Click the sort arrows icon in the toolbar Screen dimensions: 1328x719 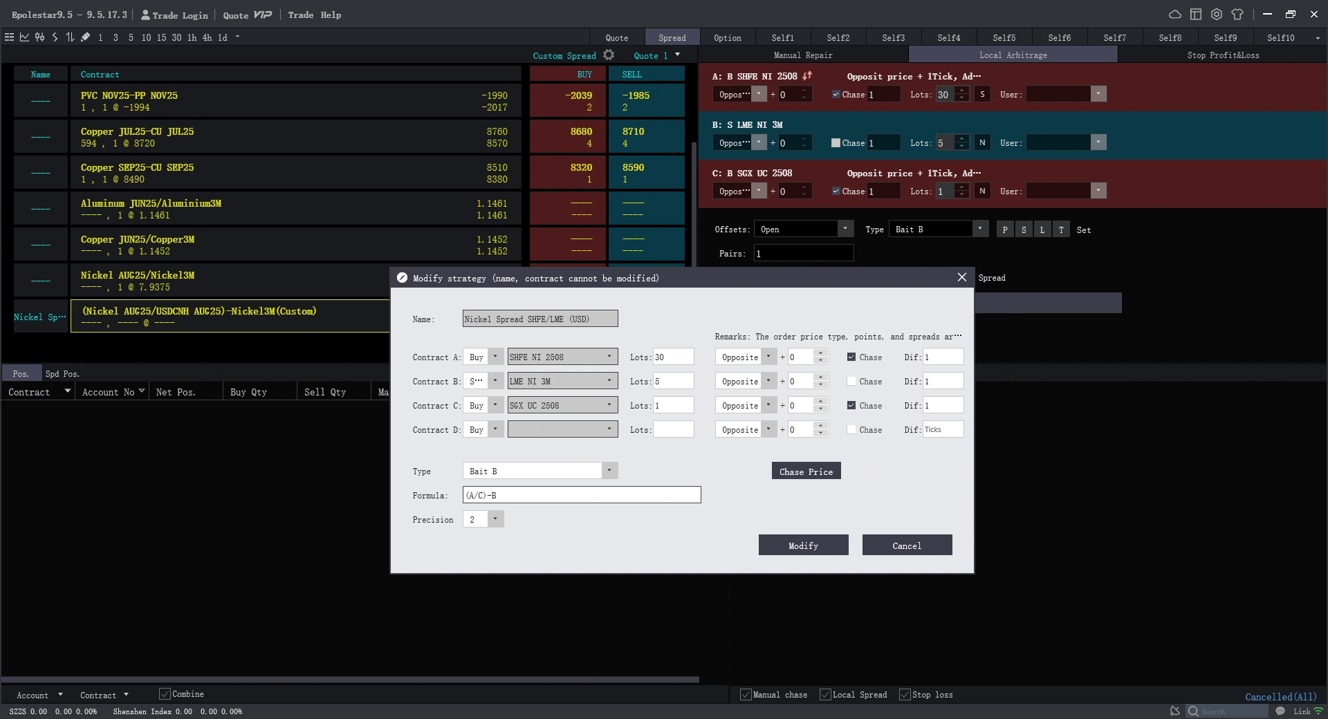pyautogui.click(x=69, y=37)
